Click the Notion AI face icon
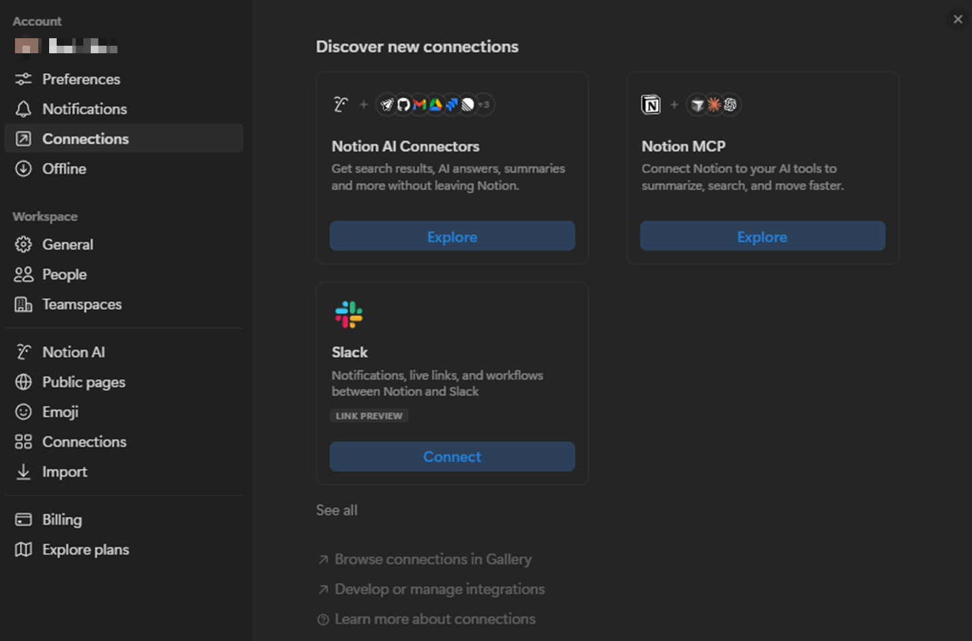Screen dimensions: 972x641 [x=341, y=104]
